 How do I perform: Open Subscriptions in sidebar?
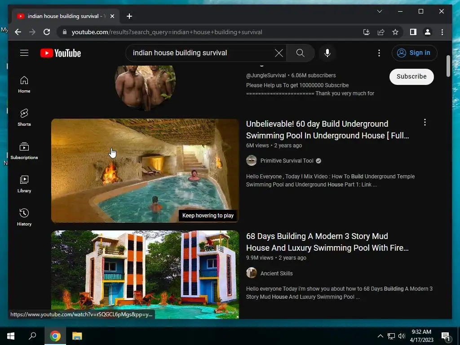point(24,151)
